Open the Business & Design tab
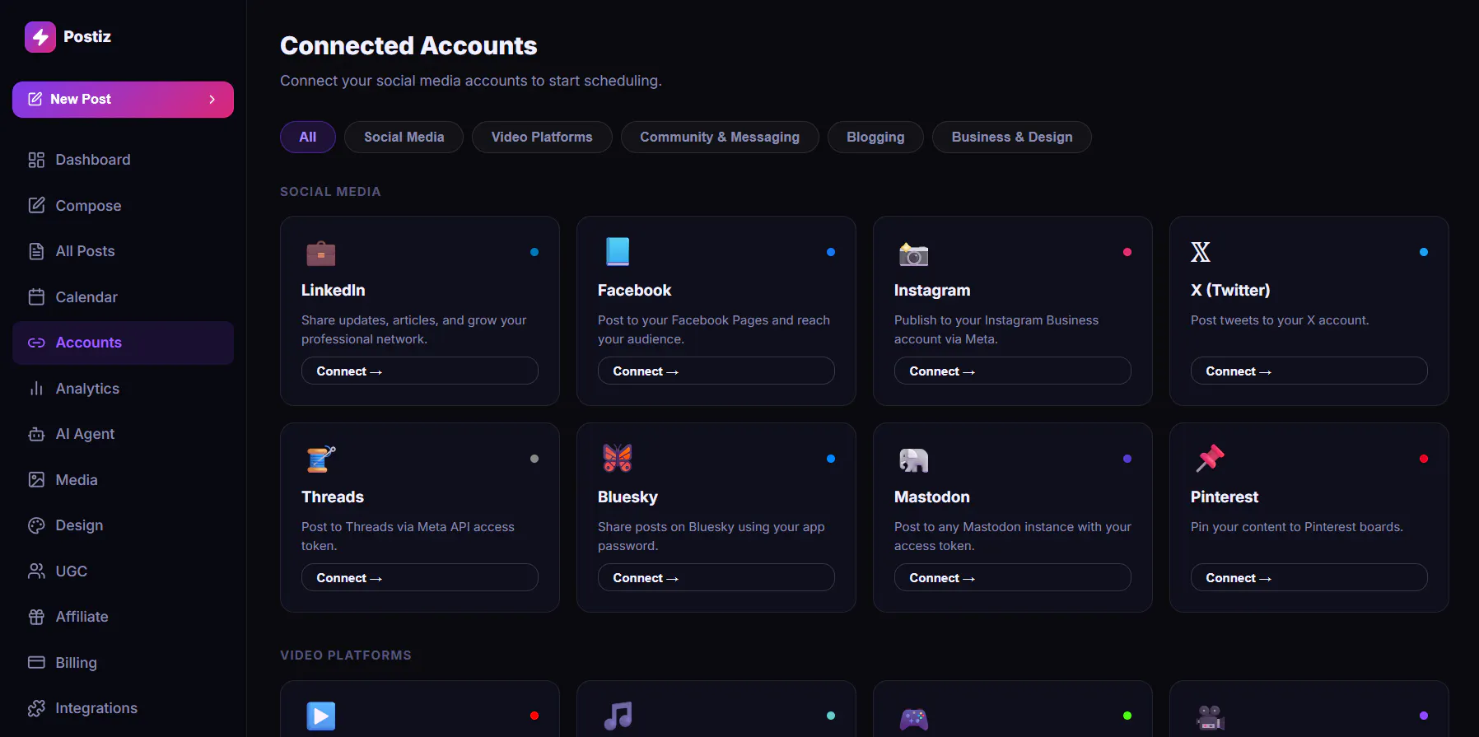The width and height of the screenshot is (1479, 737). pyautogui.click(x=1012, y=138)
